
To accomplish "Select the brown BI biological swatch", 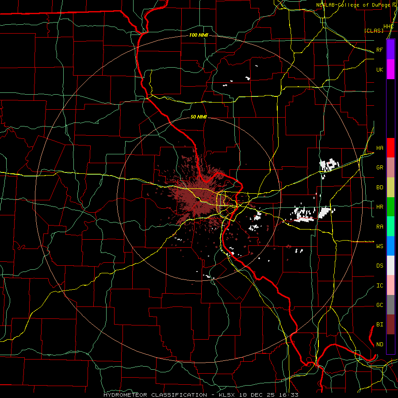I will [390, 325].
